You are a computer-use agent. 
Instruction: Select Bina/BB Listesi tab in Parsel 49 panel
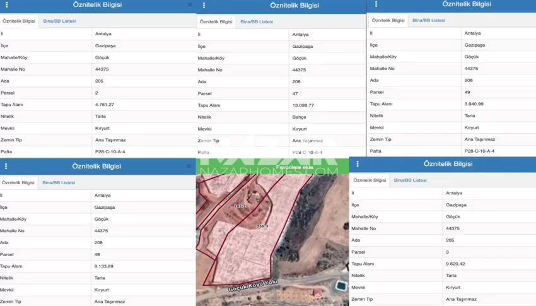pos(429,20)
